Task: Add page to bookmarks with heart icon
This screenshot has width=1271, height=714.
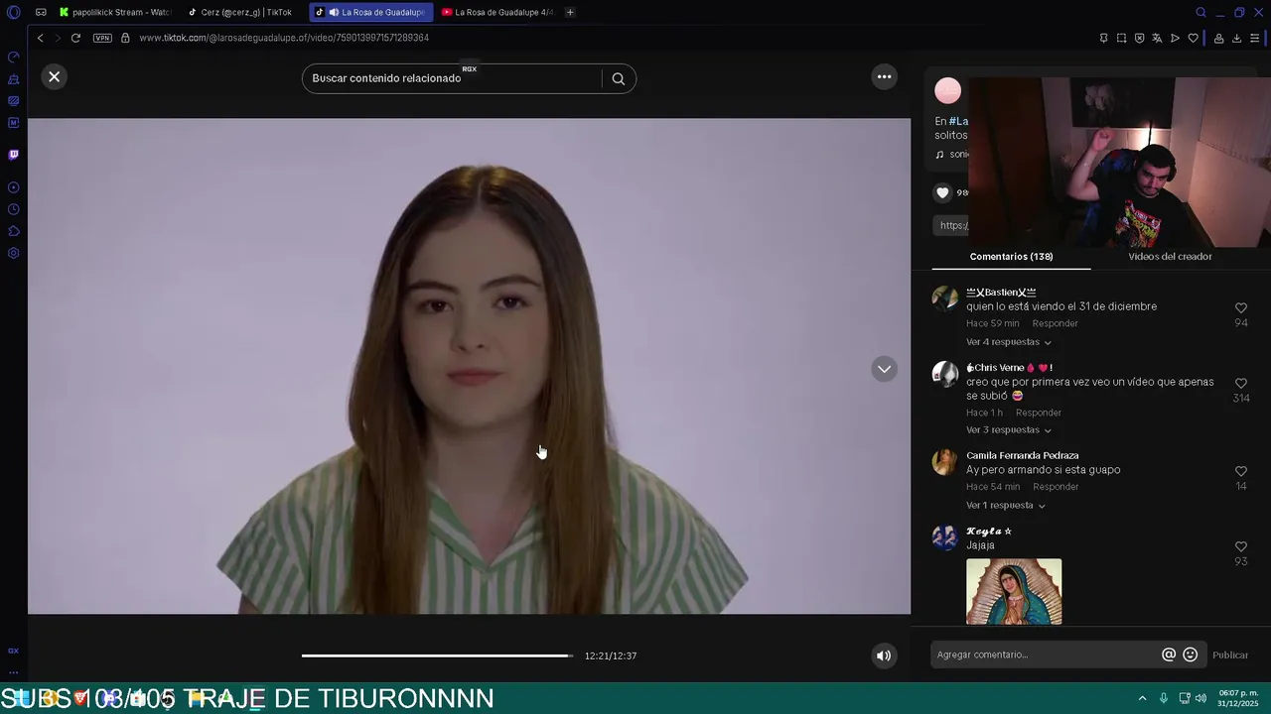Action: [1193, 38]
